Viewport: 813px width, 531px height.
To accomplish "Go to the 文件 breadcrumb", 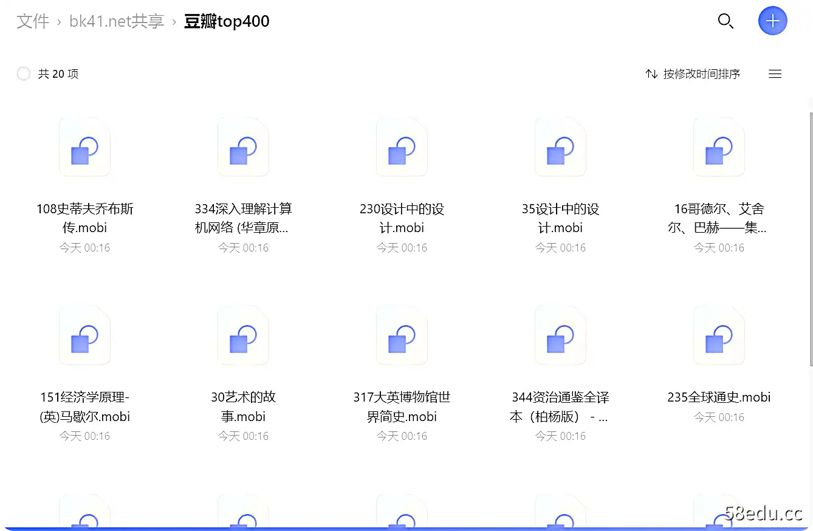I will [x=33, y=22].
